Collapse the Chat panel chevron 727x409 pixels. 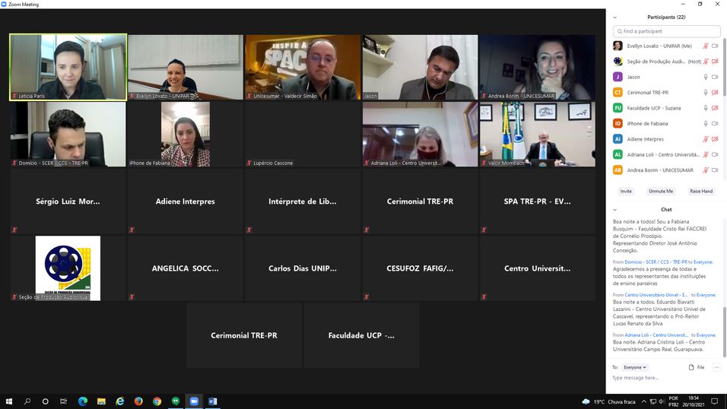(x=615, y=209)
